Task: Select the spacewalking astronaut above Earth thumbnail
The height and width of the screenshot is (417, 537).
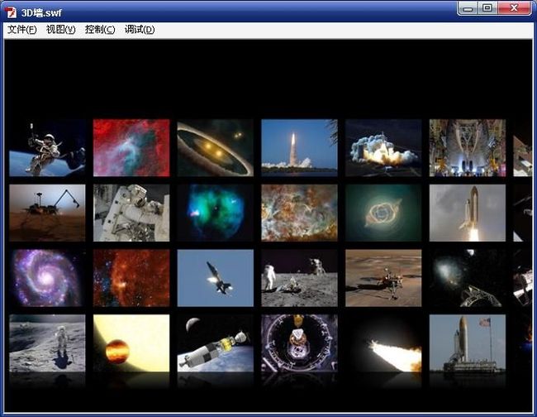Action: pyautogui.click(x=47, y=148)
